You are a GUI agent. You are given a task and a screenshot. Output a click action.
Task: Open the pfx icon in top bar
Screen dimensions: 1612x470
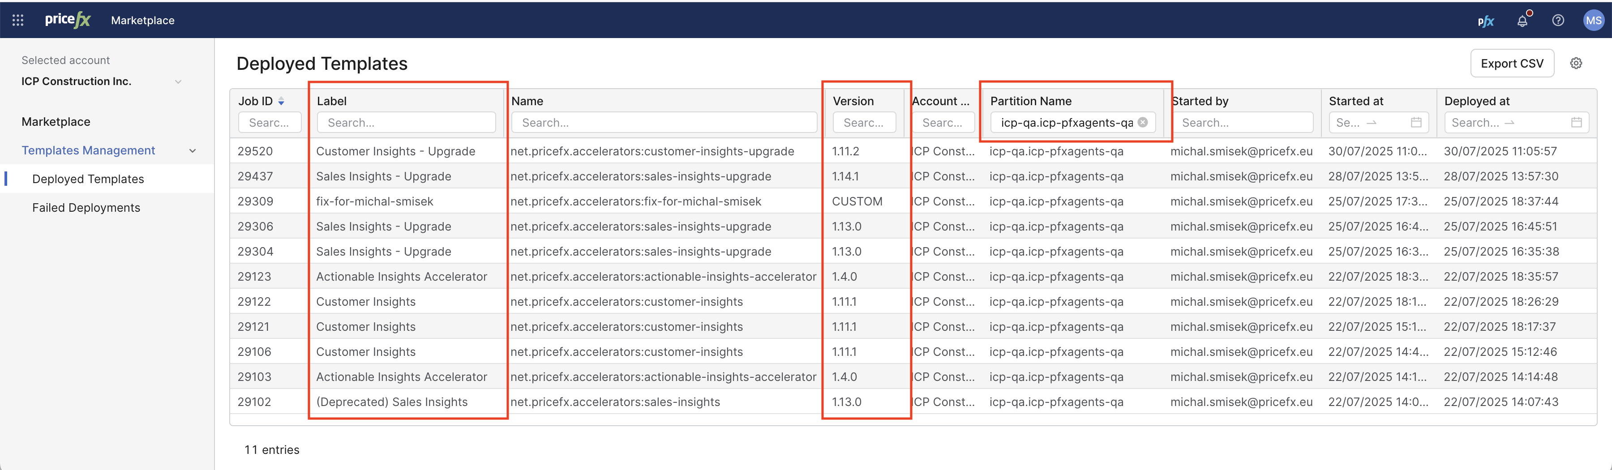[1486, 21]
